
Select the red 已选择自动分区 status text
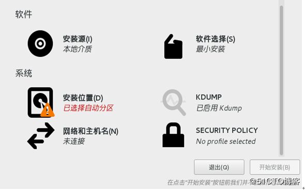click(x=88, y=108)
